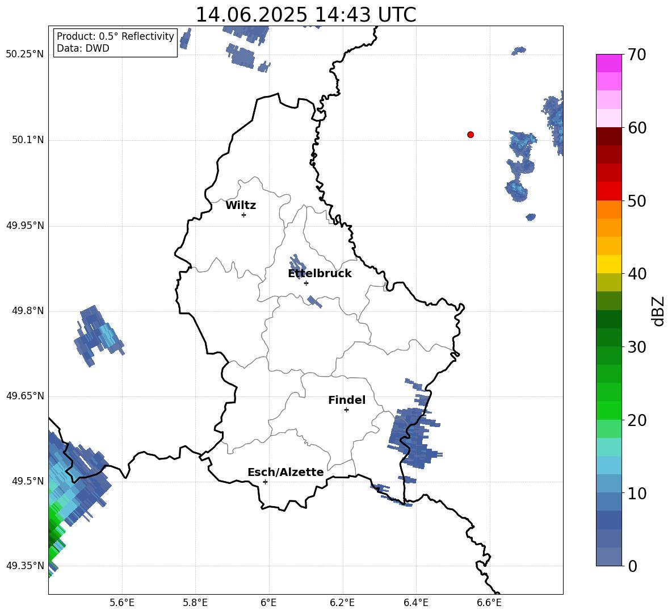Click the radar echo west of Luxembourg near 49.8°N

[98, 336]
